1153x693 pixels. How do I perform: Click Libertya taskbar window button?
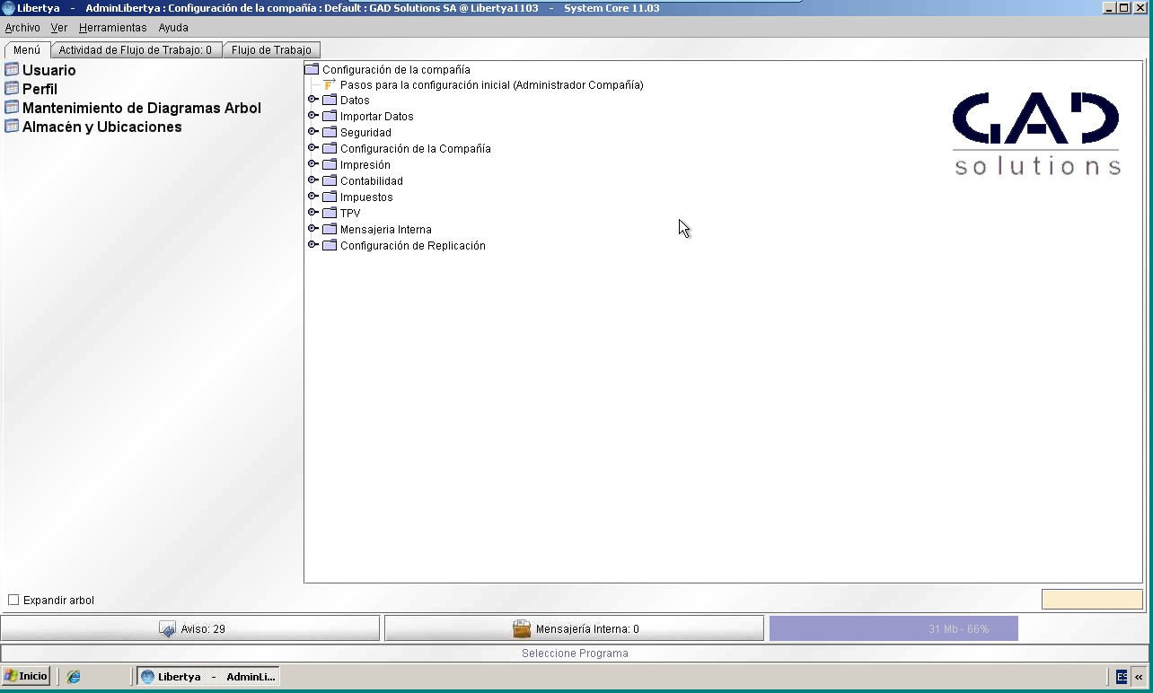208,677
